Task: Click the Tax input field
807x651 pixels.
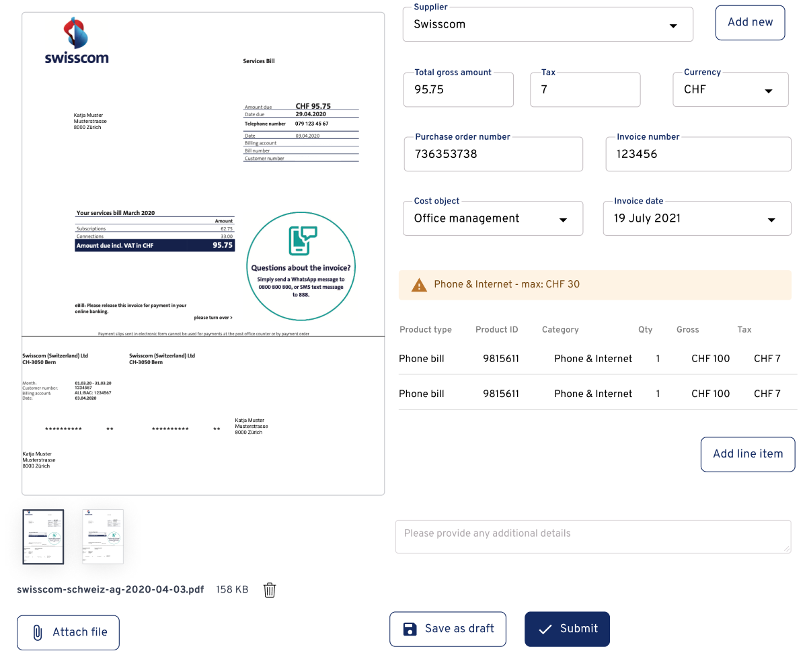Action: (x=584, y=89)
